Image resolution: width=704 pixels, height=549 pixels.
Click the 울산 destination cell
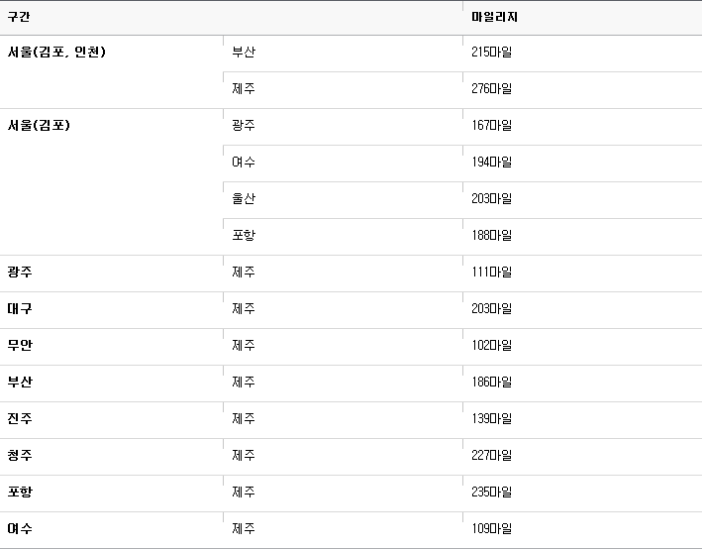click(244, 198)
